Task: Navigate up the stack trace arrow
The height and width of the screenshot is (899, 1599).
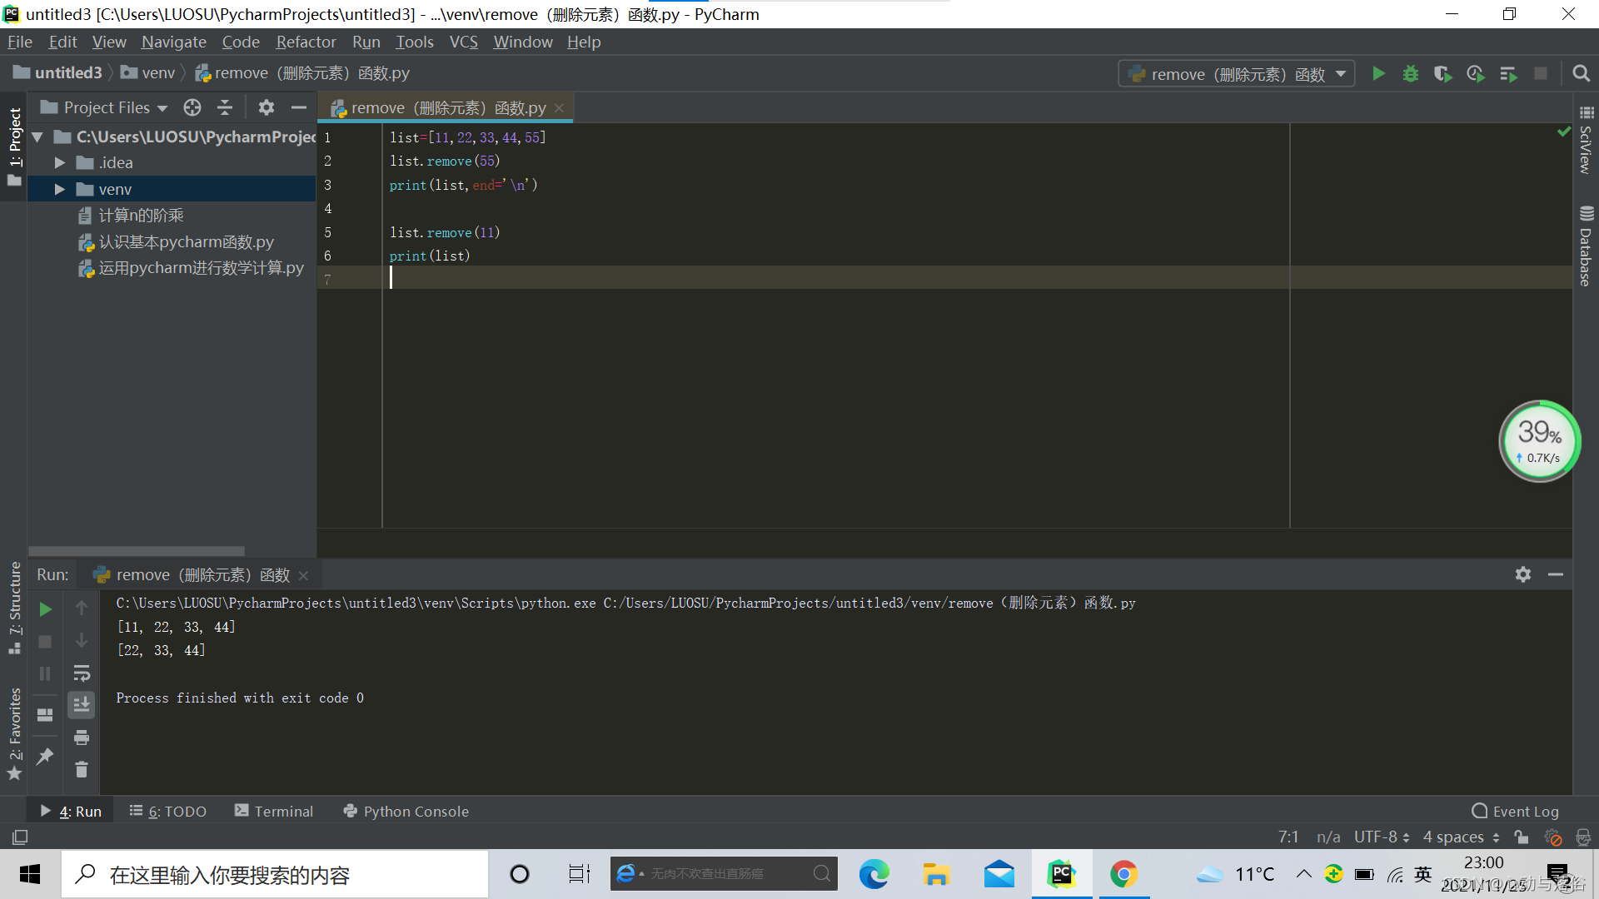Action: click(x=82, y=608)
